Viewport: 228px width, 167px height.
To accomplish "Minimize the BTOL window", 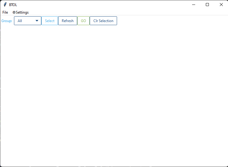I will [193, 5].
